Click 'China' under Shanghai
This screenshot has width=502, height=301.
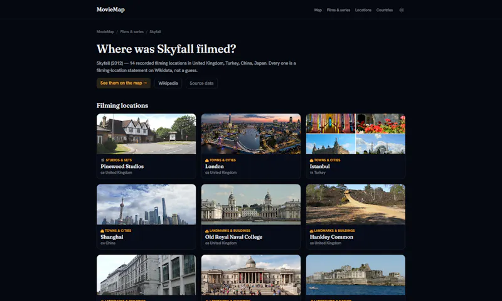110,243
